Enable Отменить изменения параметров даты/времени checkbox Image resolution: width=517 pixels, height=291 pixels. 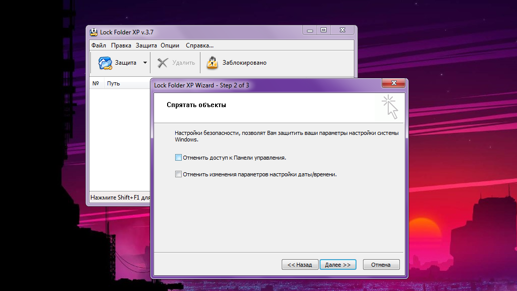[178, 174]
